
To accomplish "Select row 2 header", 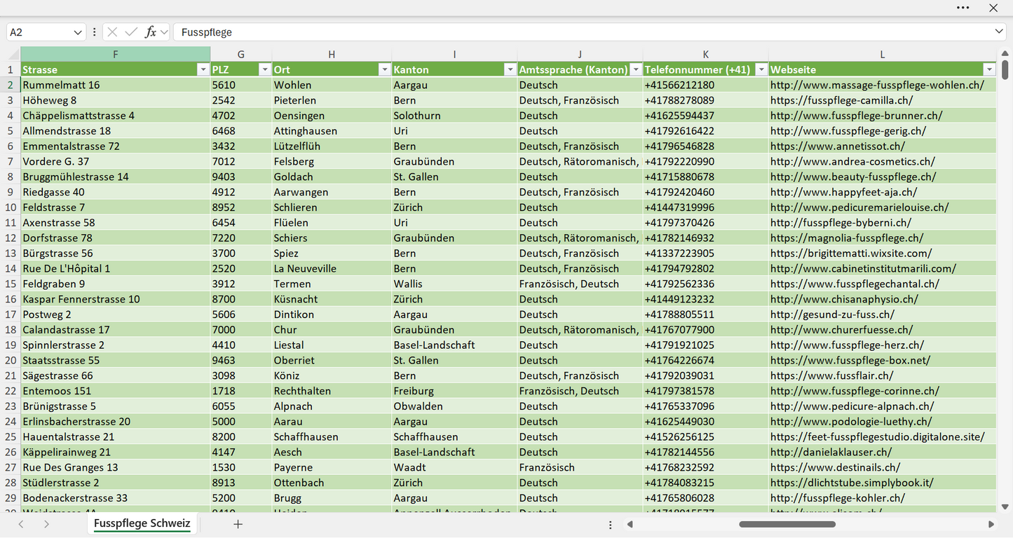I will [11, 85].
